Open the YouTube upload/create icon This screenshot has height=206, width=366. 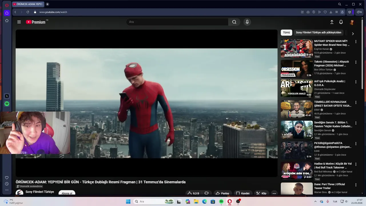pos(332,22)
